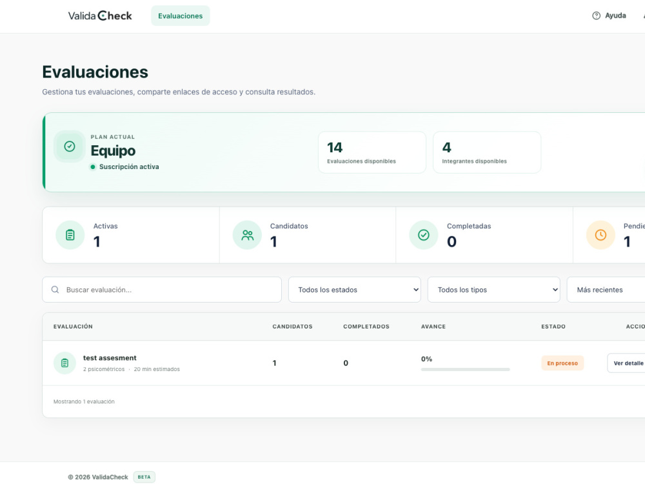Click the Mostrando 1 evaluación text

click(x=84, y=401)
